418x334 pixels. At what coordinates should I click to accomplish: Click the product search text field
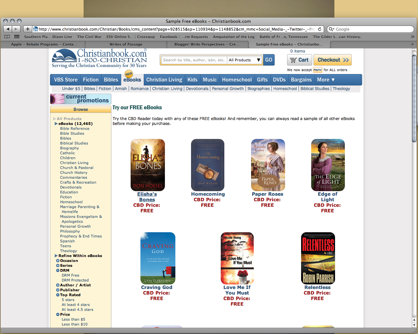(x=194, y=60)
